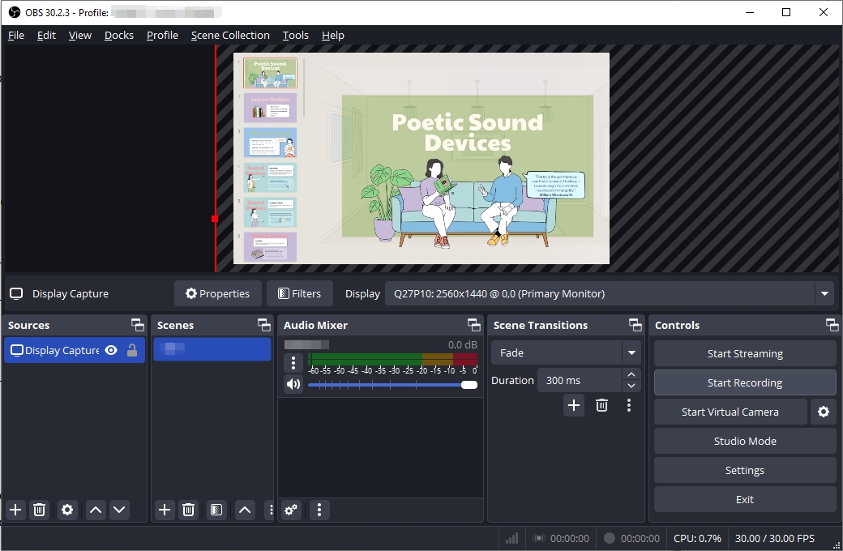This screenshot has height=551, width=843.
Task: Increase transition duration with up arrow
Action: pyautogui.click(x=631, y=374)
